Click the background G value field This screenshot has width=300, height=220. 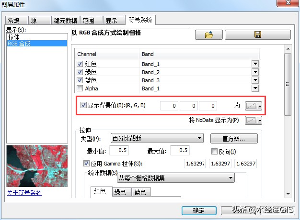[189, 106]
